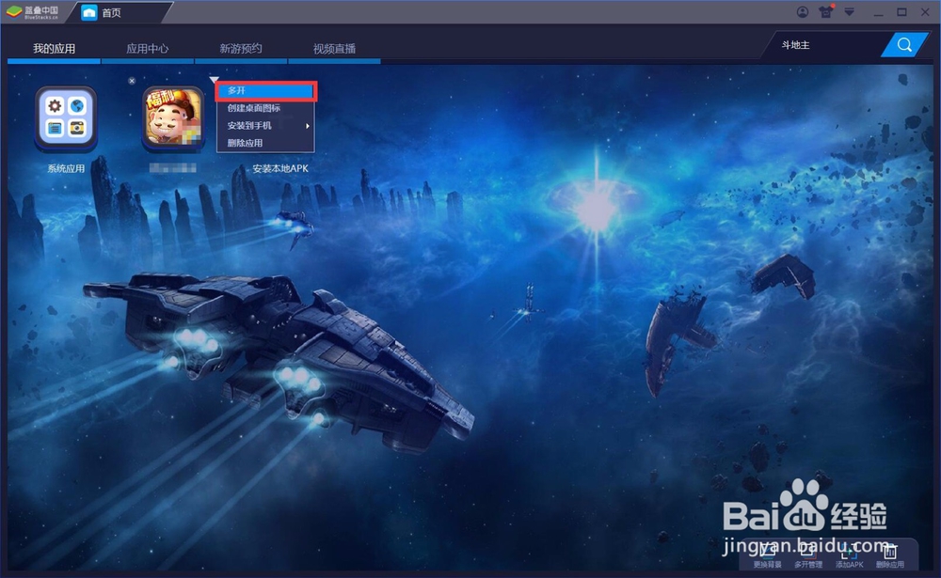Choose 删除应用 from the context menu

pyautogui.click(x=266, y=143)
